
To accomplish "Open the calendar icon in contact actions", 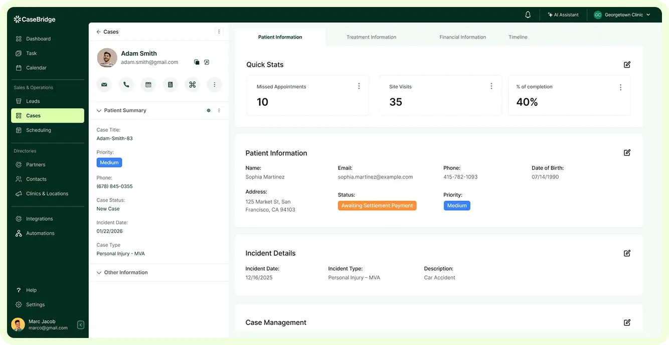I will click(x=148, y=85).
